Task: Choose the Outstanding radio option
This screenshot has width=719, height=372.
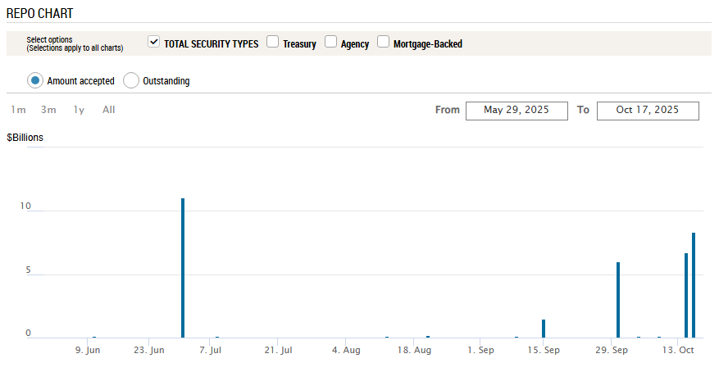Action: click(131, 80)
